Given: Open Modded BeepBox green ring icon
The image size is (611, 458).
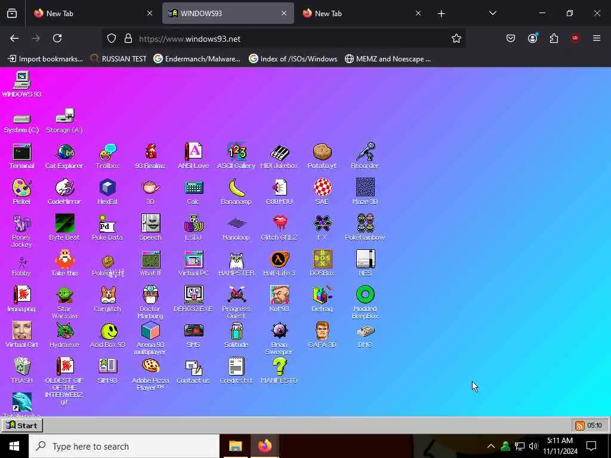Looking at the screenshot, I should click(x=365, y=303).
